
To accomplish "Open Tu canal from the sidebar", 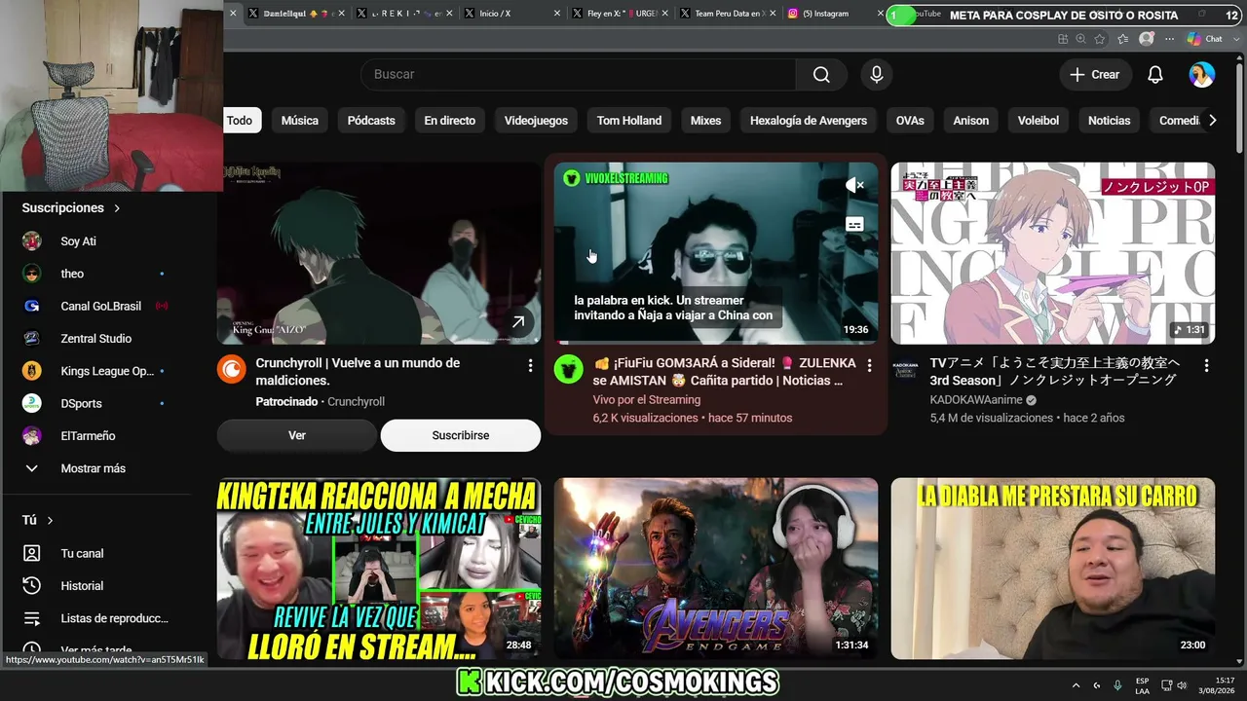I will click(82, 553).
